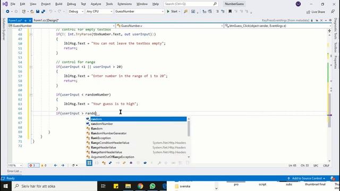Viewport: 340px width, 191px height.
Task: Open the Solution Explorer side panel
Action: coord(4,29)
